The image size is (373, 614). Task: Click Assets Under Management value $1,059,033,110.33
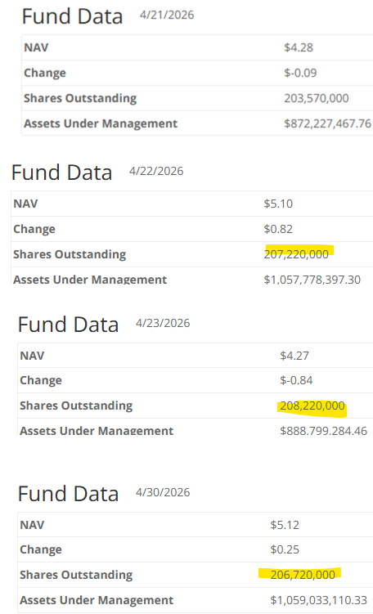point(318,600)
